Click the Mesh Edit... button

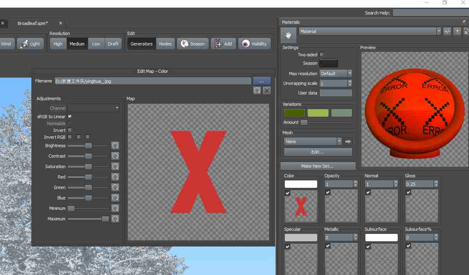pos(318,152)
